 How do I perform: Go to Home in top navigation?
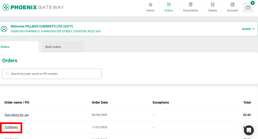point(150,7)
